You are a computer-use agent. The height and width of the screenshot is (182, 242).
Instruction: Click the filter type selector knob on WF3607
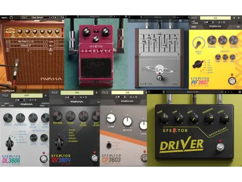198,64
